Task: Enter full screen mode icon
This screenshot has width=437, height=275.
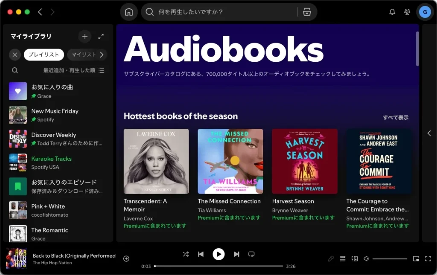Action: tap(428, 258)
